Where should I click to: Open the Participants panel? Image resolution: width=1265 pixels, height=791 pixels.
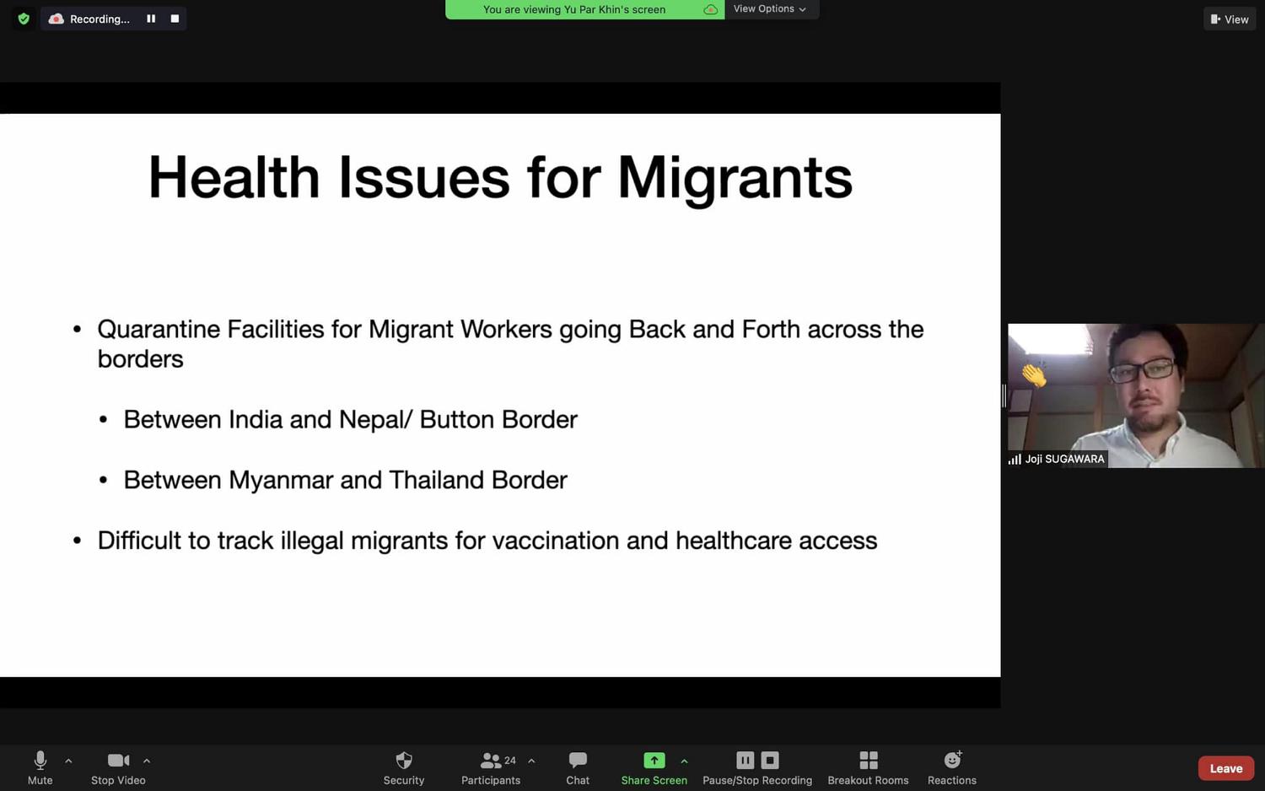click(x=491, y=767)
